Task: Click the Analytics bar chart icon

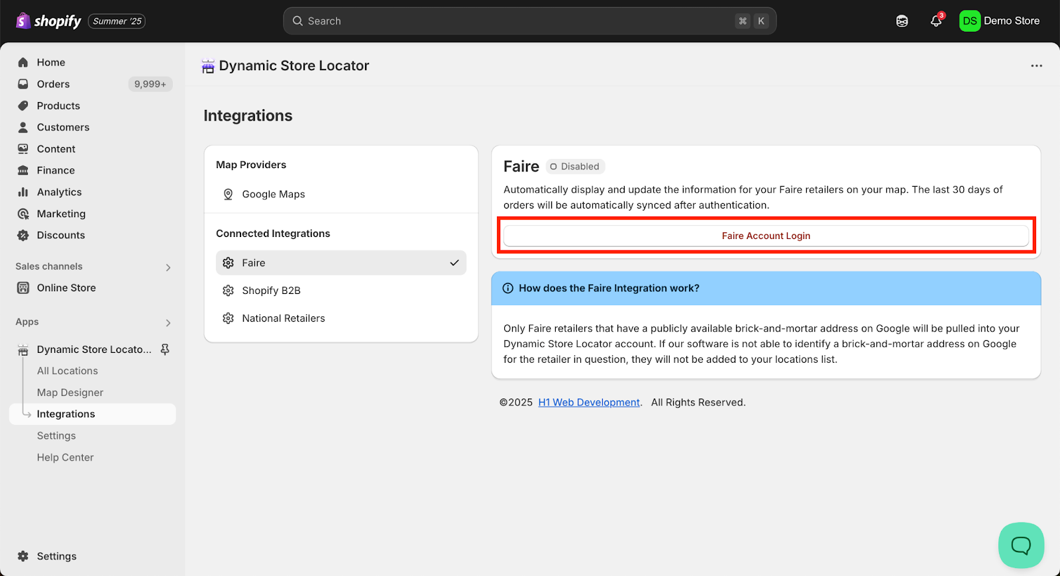Action: 23,192
